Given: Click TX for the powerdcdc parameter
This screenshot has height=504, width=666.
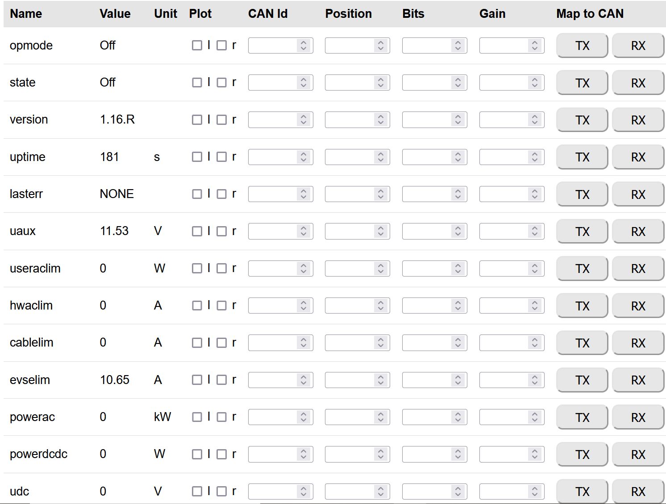Looking at the screenshot, I should (582, 454).
